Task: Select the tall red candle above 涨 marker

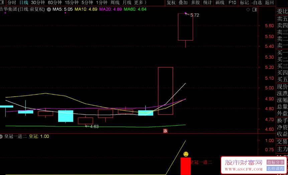Action: coord(165,91)
